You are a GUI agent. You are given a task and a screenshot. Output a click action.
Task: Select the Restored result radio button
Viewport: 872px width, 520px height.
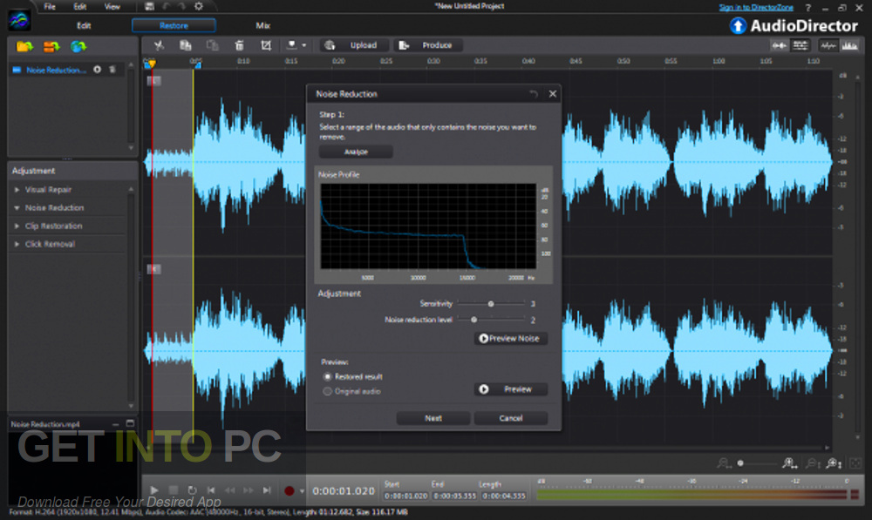(328, 376)
